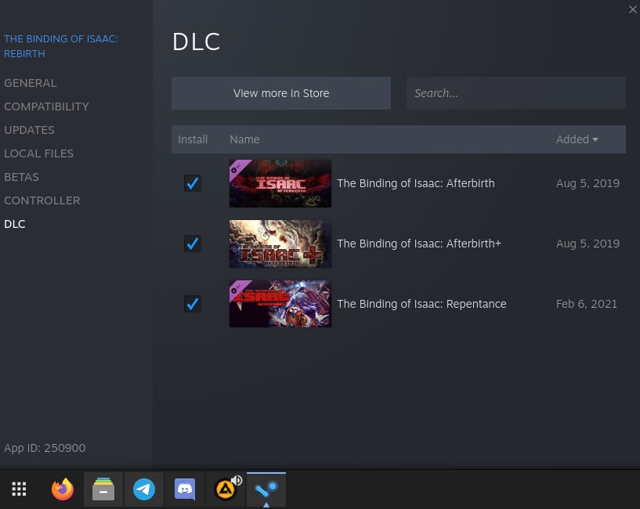This screenshot has width=640, height=509.
Task: Open the Controller section
Action: click(42, 200)
